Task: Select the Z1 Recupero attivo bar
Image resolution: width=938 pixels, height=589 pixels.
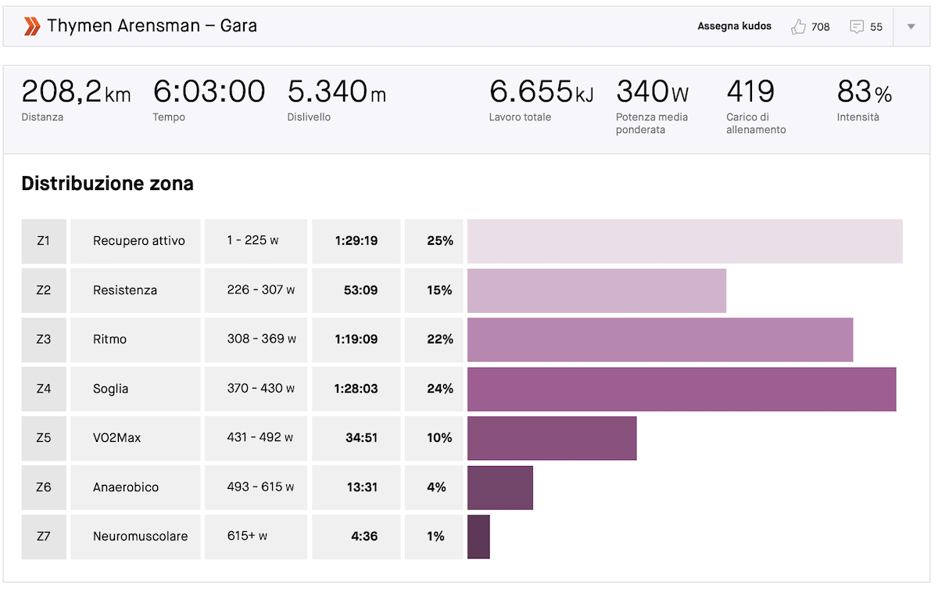Action: (685, 241)
